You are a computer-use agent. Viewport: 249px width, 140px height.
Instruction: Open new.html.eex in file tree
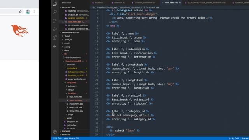point(75,107)
